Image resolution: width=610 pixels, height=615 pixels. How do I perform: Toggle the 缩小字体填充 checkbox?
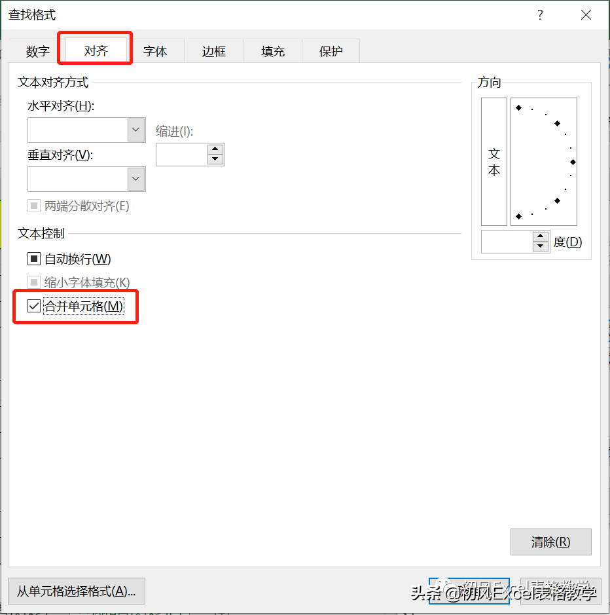point(34,282)
